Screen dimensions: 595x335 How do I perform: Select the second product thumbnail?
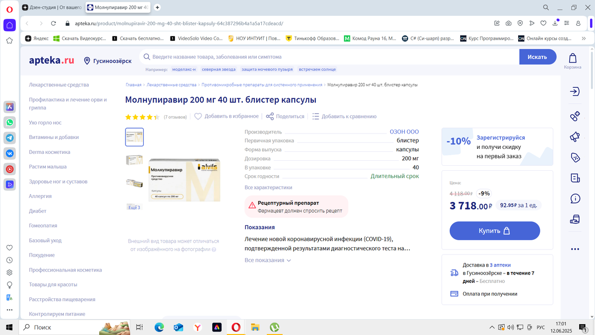(x=134, y=160)
